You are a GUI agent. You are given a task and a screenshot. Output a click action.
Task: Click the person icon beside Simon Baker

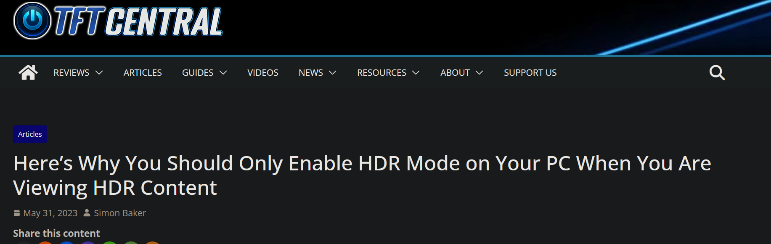[x=87, y=213]
